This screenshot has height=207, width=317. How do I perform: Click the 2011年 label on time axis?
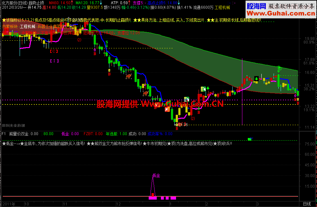point(9,204)
